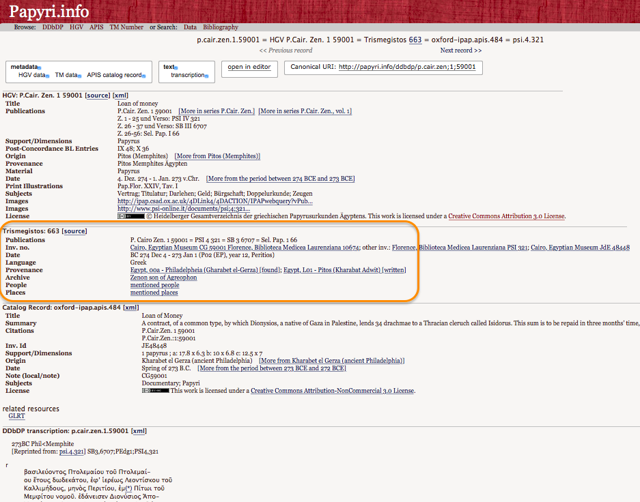Click the '273BC Phil<Memphite' transcription header

[x=43, y=444]
